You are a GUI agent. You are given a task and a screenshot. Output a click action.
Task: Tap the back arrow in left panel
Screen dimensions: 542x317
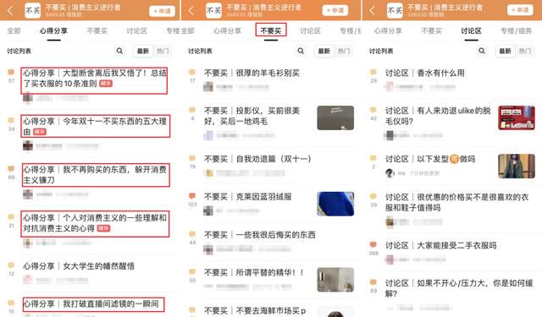click(x=10, y=11)
